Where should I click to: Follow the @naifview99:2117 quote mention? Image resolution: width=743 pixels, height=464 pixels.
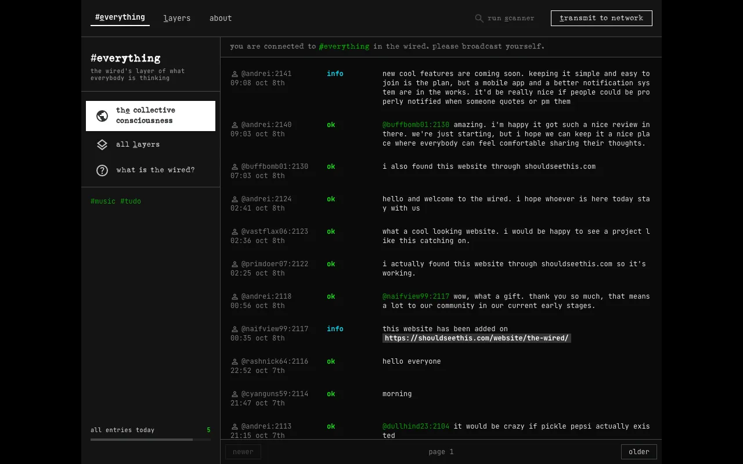pos(416,296)
